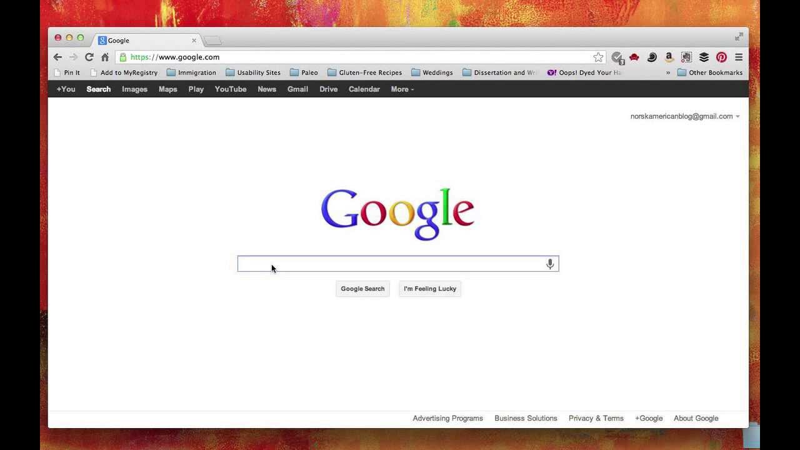This screenshot has width=800, height=450.
Task: Open the Paleo bookmarks folder
Action: tap(304, 72)
